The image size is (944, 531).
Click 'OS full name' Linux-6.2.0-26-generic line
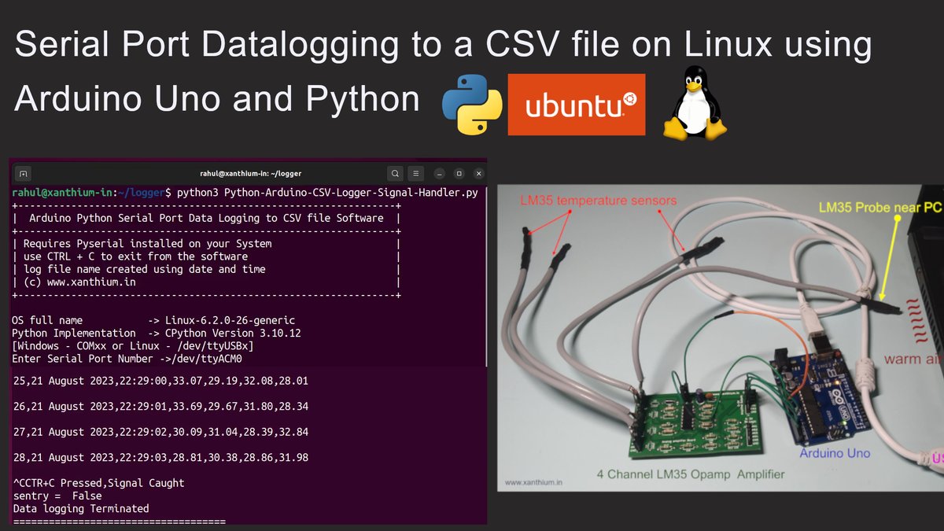pos(153,320)
